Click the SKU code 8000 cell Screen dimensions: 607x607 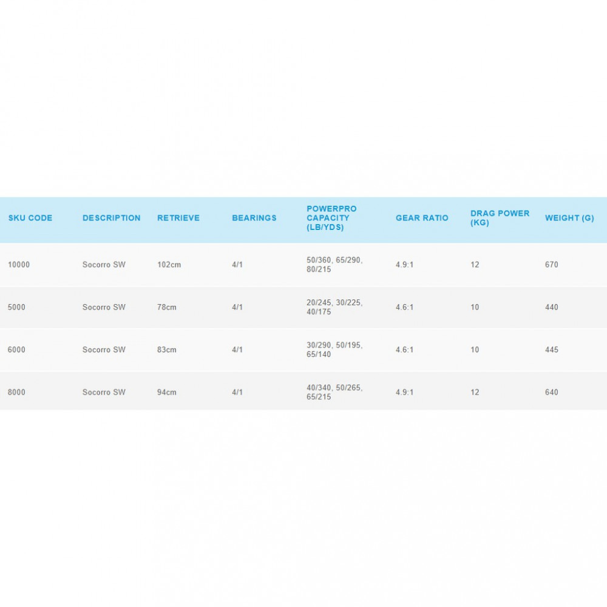[x=17, y=392]
